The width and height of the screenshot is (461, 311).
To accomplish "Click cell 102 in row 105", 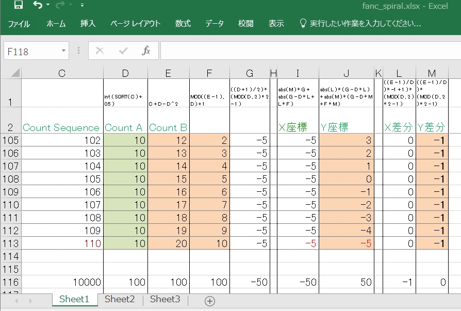I will point(62,140).
